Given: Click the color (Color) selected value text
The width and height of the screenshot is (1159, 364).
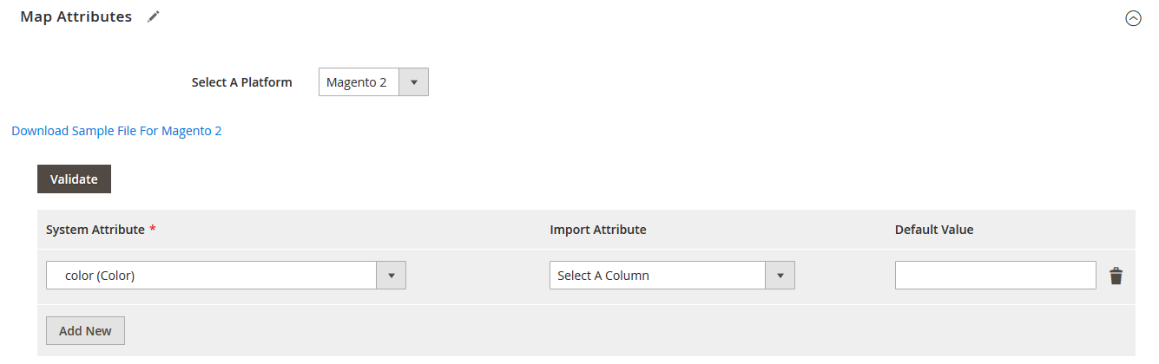Looking at the screenshot, I should point(100,276).
